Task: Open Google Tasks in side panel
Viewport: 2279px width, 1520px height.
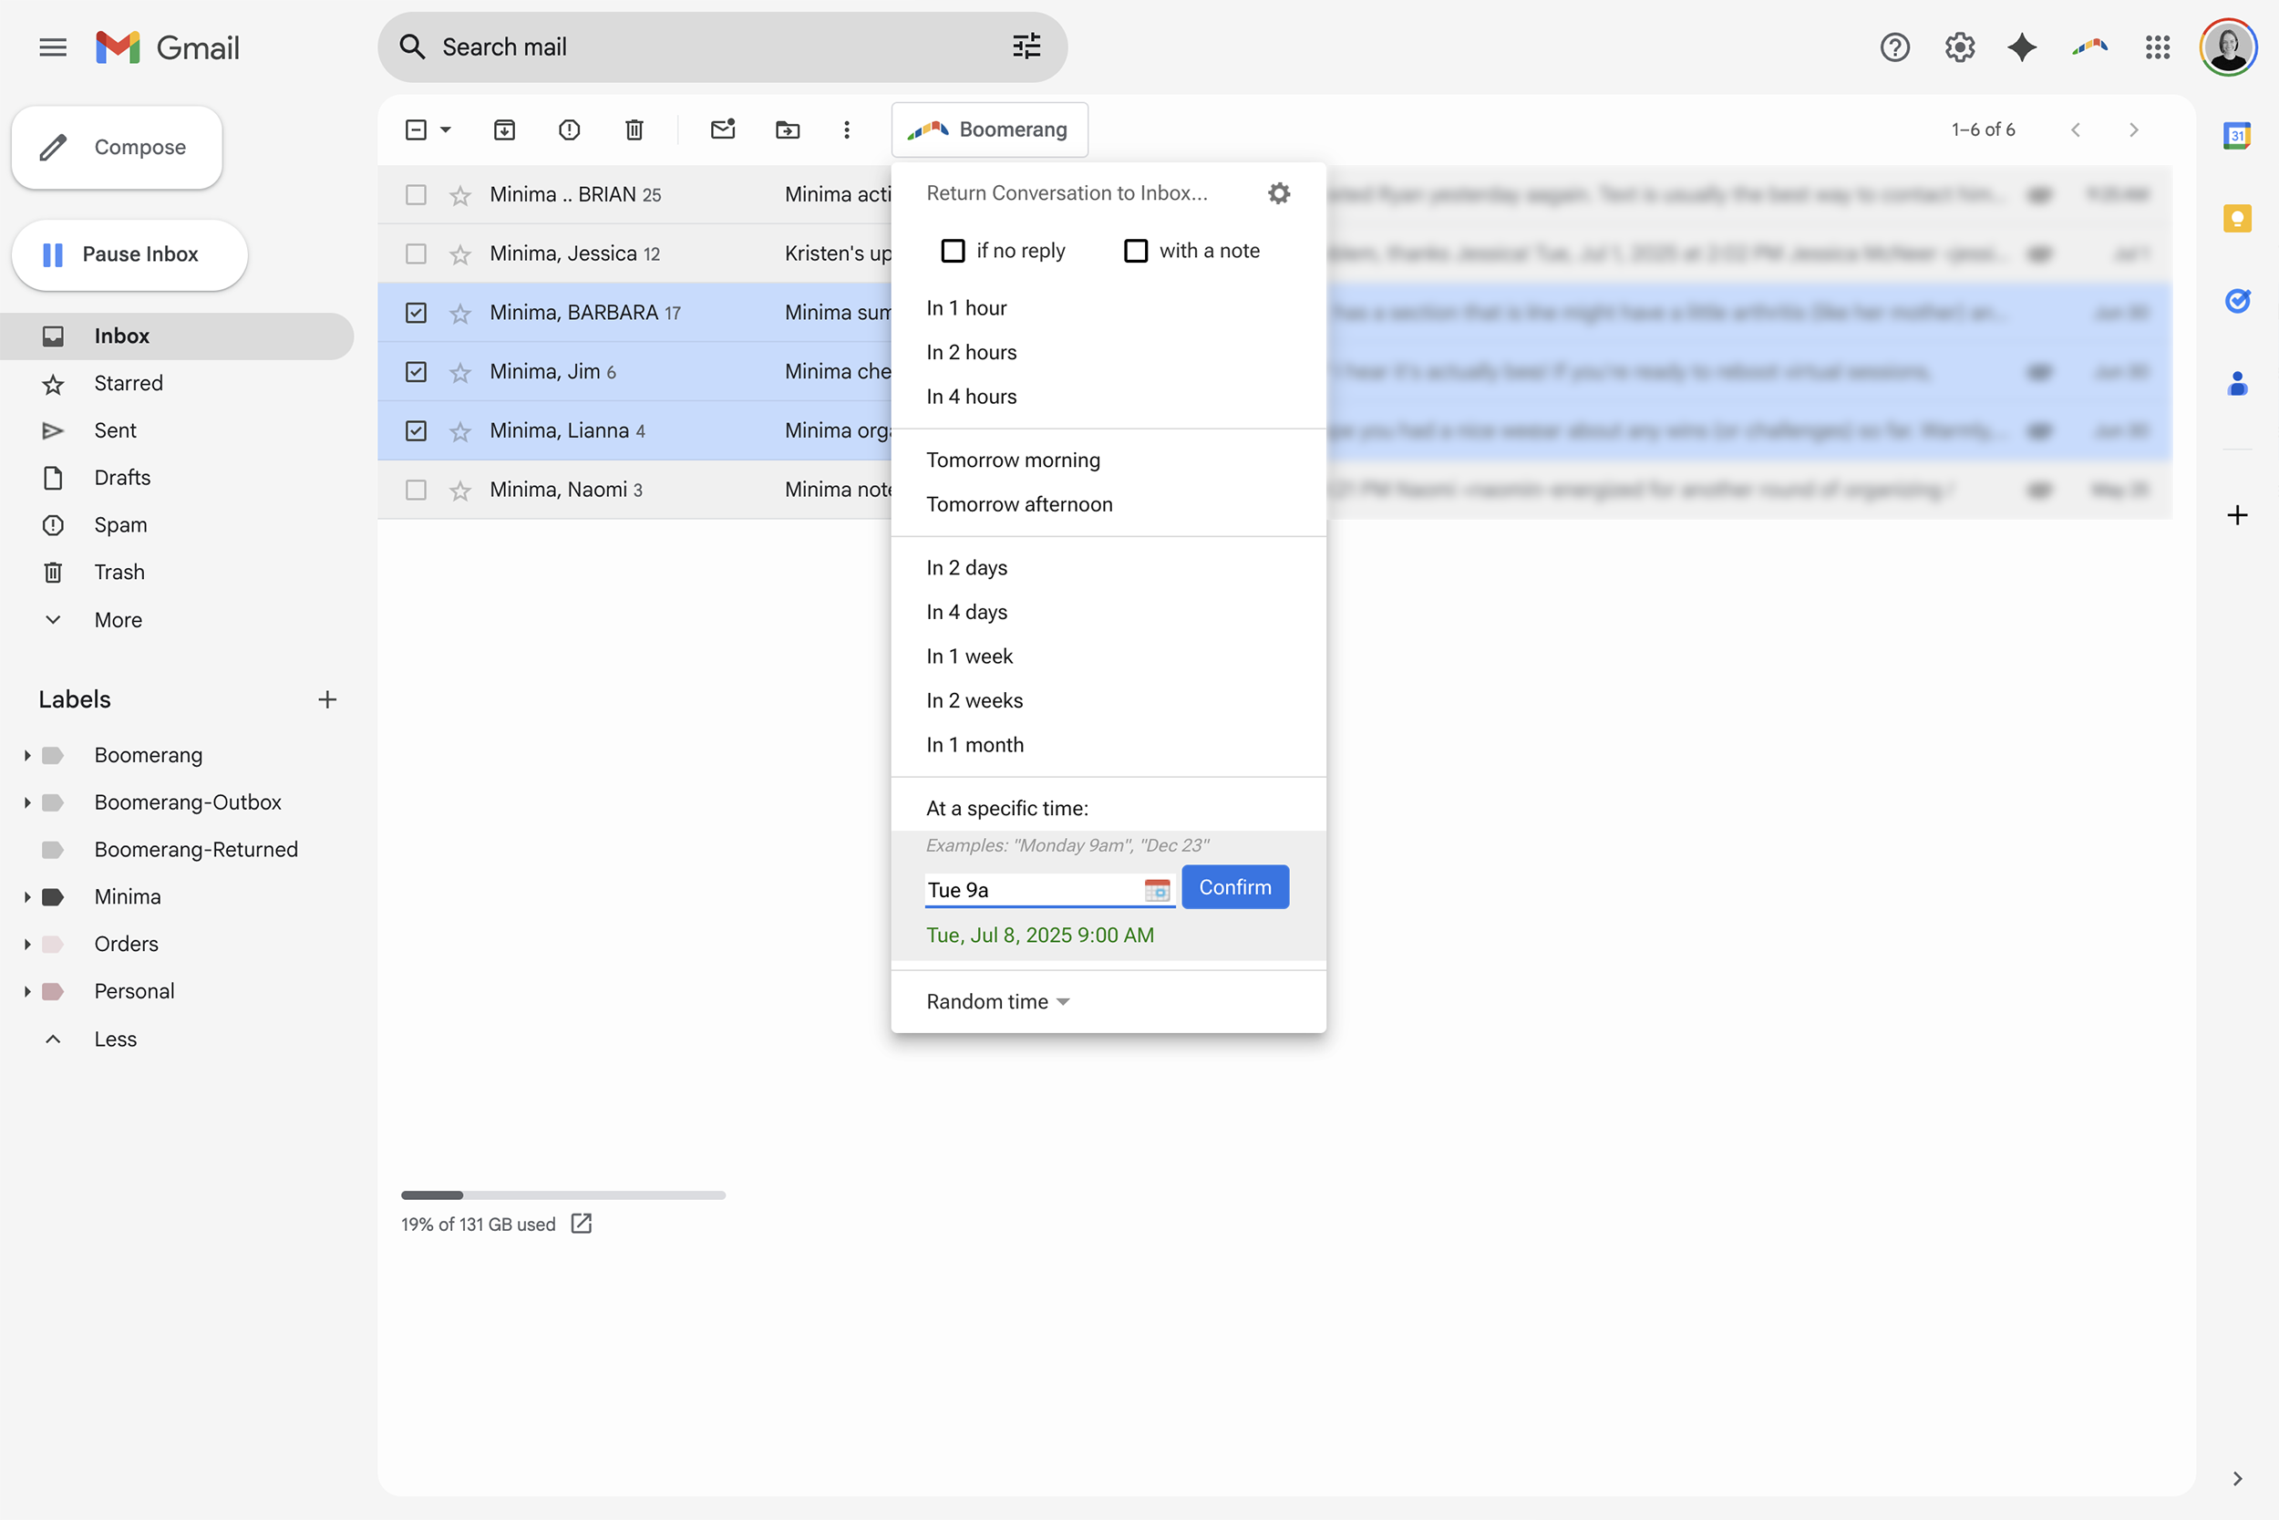Action: point(2237,301)
